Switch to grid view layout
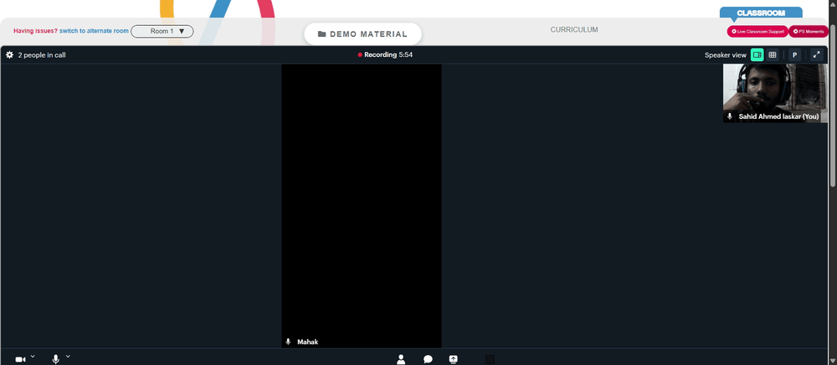The height and width of the screenshot is (365, 837). (772, 54)
